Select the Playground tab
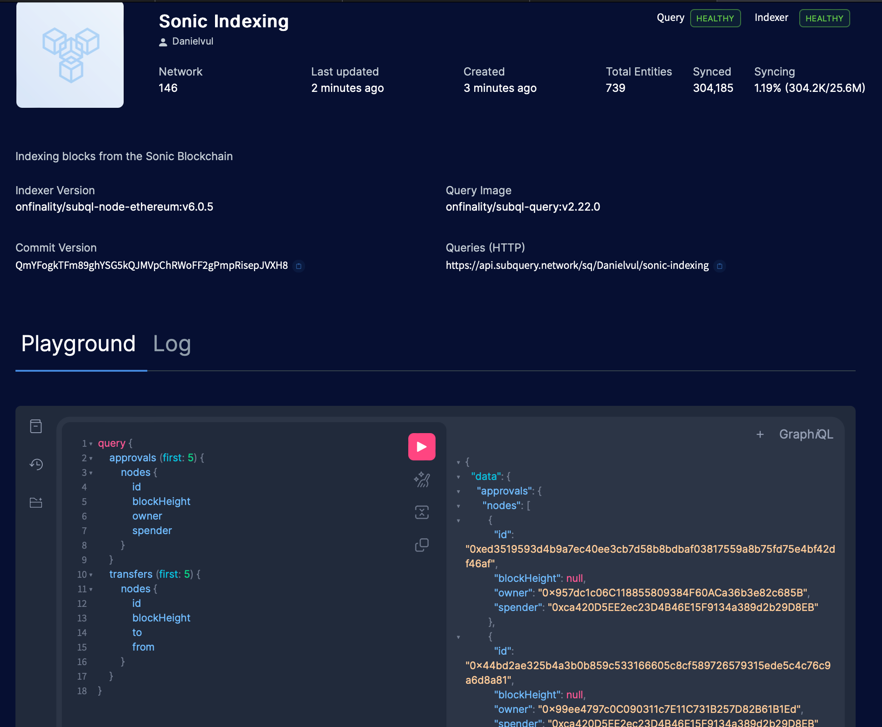 point(78,344)
